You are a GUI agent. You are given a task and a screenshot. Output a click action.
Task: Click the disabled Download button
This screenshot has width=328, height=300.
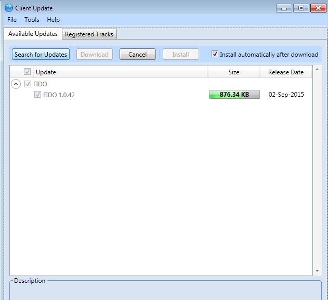(94, 55)
